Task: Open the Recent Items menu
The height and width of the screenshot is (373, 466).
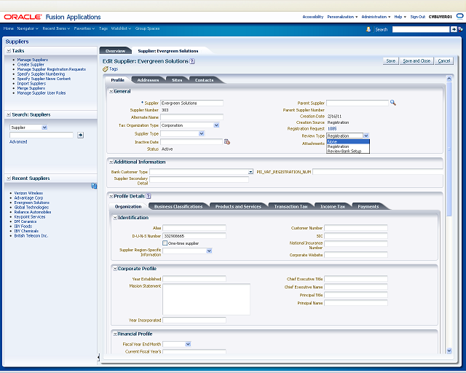Action: coord(56,28)
